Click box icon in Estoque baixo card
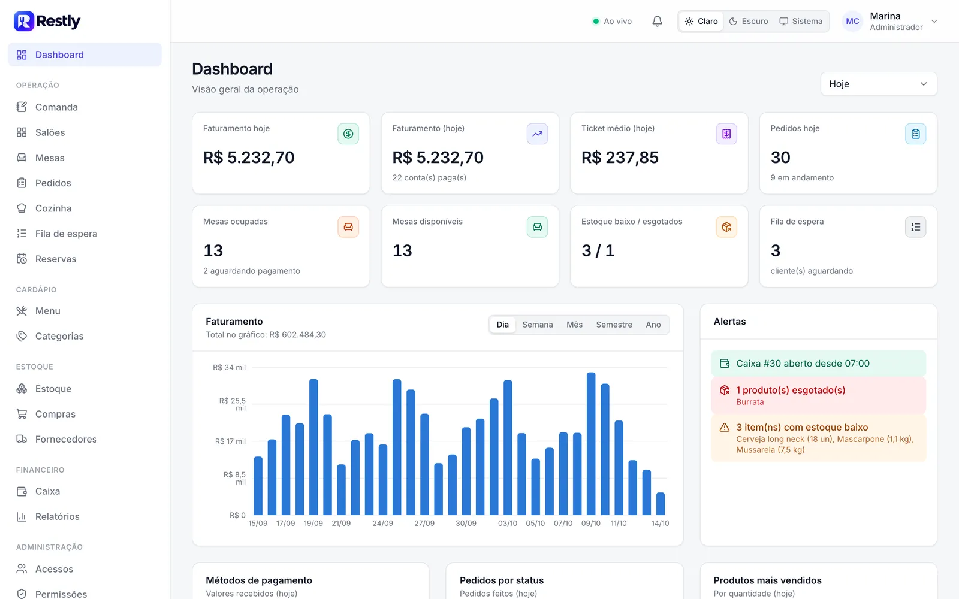Screen dimensions: 959x599 [726, 227]
